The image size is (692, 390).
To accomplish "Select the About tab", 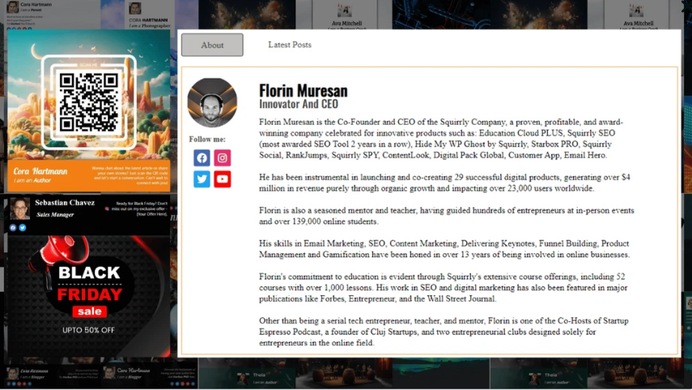I will coord(212,45).
